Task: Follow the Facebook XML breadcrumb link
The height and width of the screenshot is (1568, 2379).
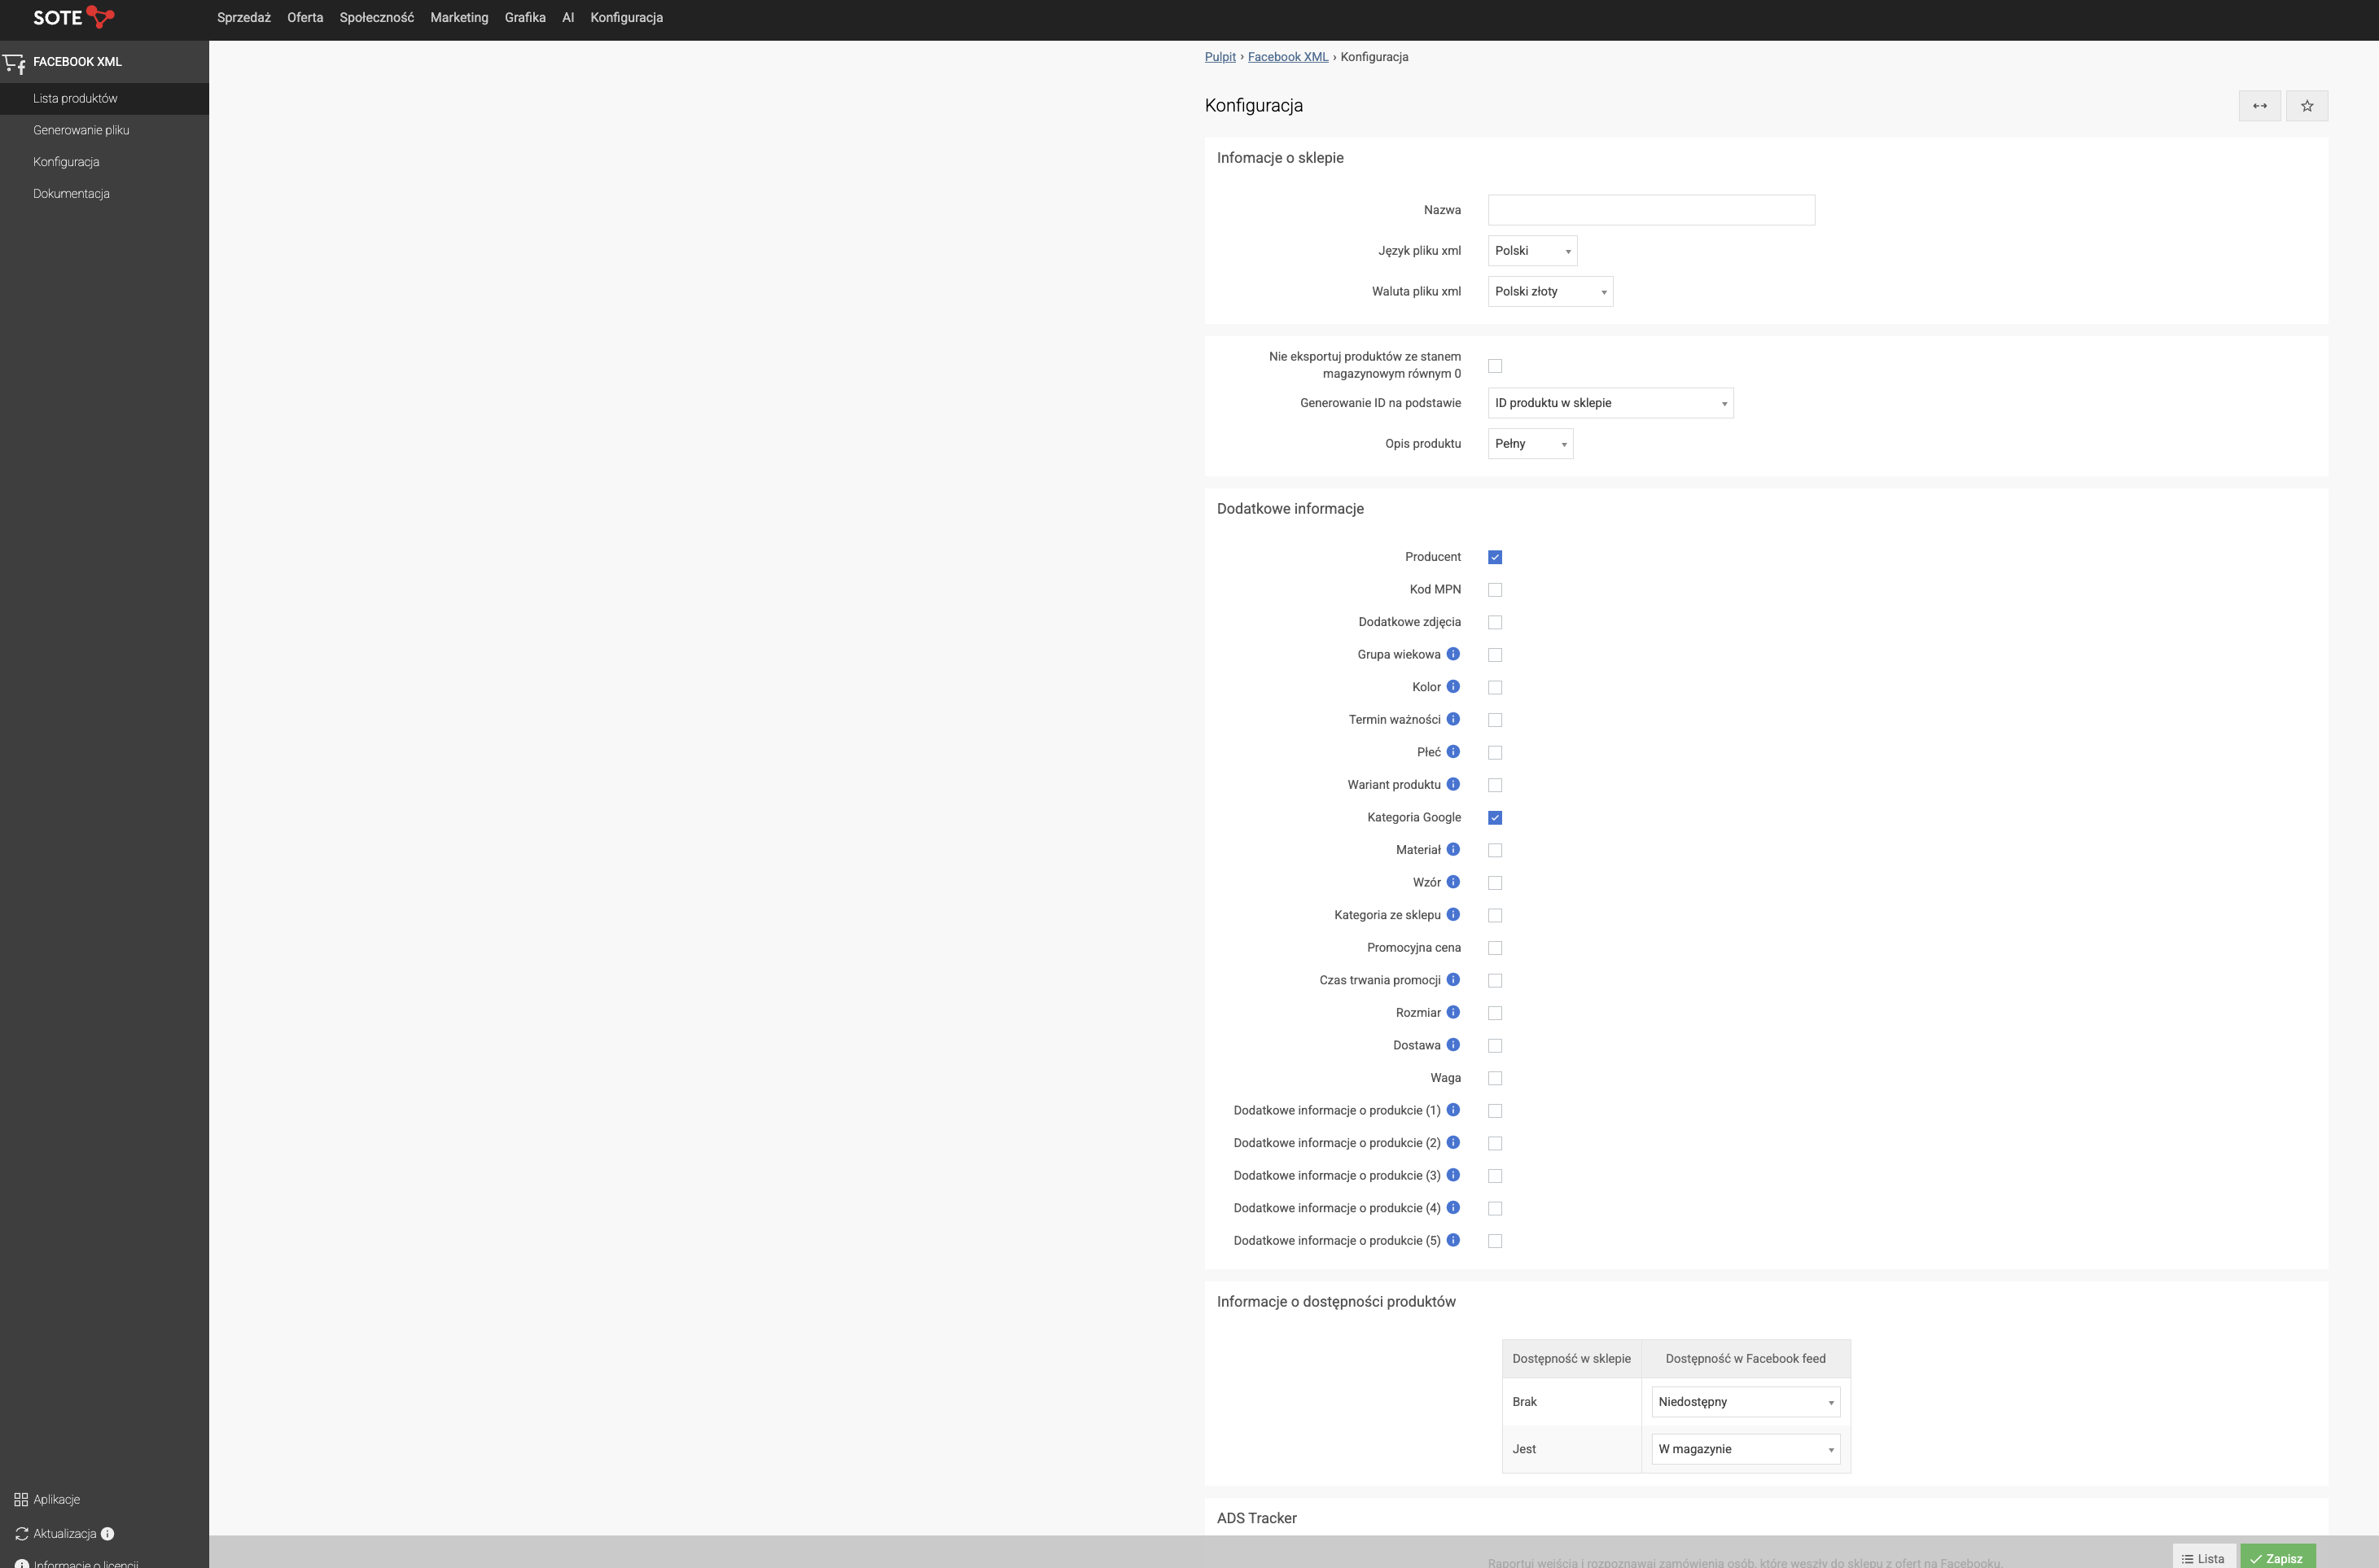Action: point(1287,57)
